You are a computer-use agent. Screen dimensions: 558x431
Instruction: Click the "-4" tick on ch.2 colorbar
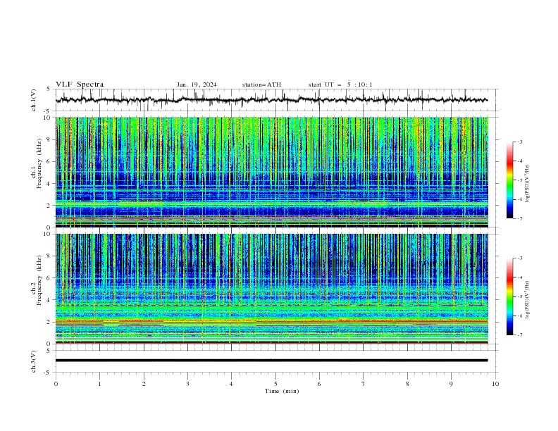pos(520,277)
